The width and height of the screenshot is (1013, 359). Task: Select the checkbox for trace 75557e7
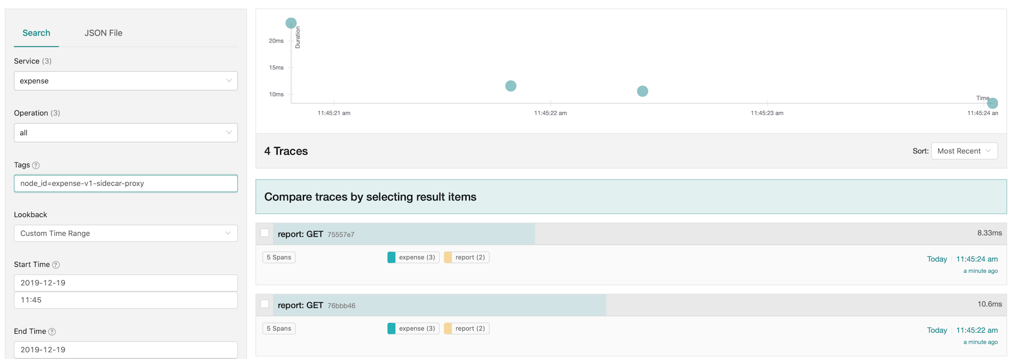click(264, 233)
